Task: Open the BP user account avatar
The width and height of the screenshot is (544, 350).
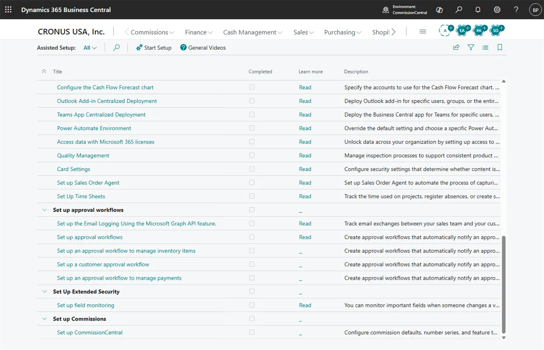Action: click(x=535, y=10)
